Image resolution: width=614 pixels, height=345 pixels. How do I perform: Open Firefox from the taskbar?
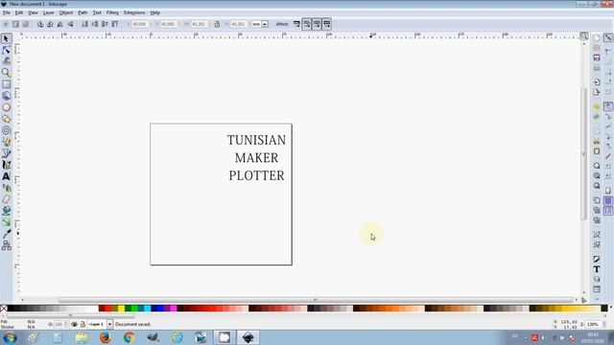click(105, 337)
